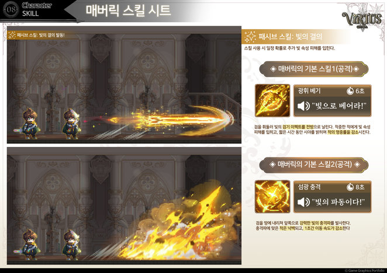
Task: Select the 매버릭의 기본 스킬1(공격) banner
Action: click(x=314, y=69)
